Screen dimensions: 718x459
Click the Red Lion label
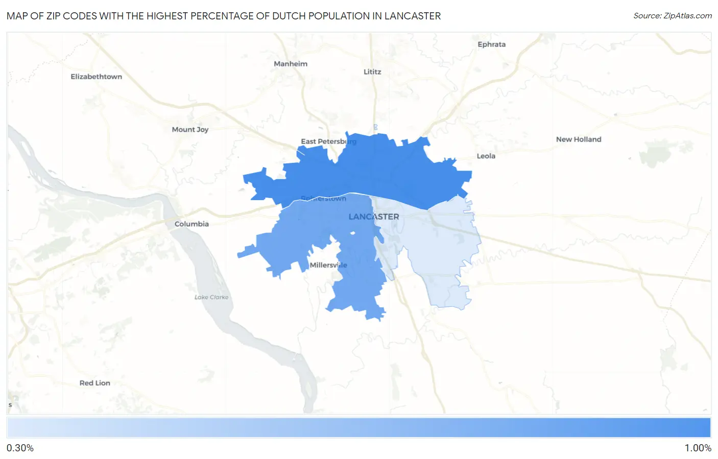95,383
